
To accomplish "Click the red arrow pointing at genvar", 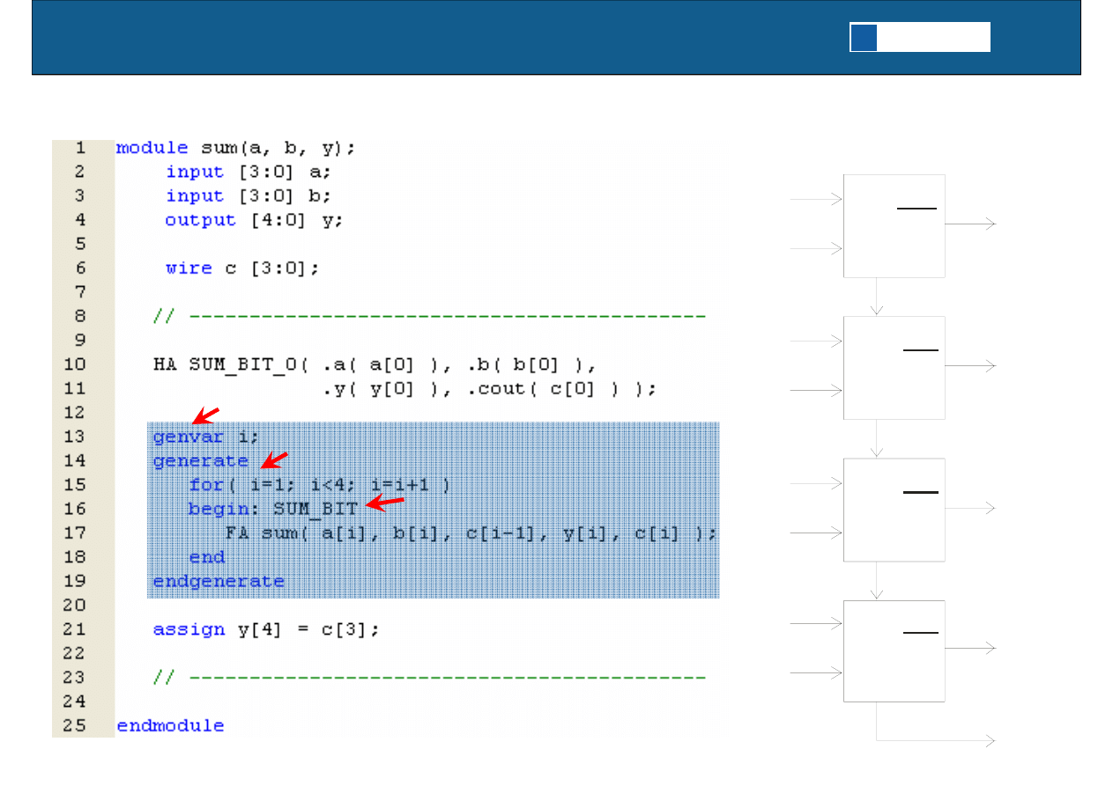I will (x=205, y=415).
